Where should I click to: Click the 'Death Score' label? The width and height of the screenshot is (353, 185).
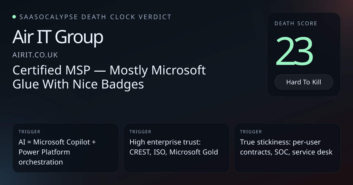[x=296, y=23]
